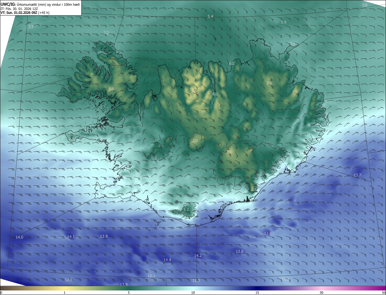386x295 pixels.
Task: Click the 'IT: Fös. 30. 01. 2026 12Z' line
Action: (x=19, y=8)
